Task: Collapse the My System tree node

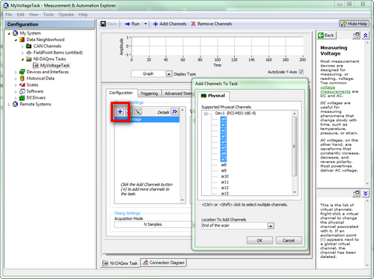Action: pos(9,34)
